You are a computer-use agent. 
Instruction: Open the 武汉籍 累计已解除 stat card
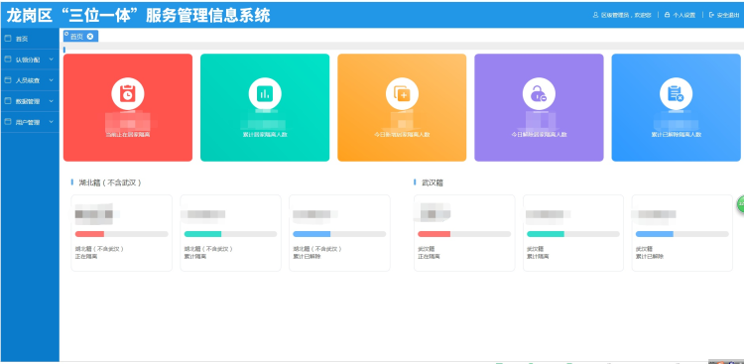682,233
